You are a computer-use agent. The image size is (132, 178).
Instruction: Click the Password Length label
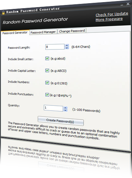(19, 48)
